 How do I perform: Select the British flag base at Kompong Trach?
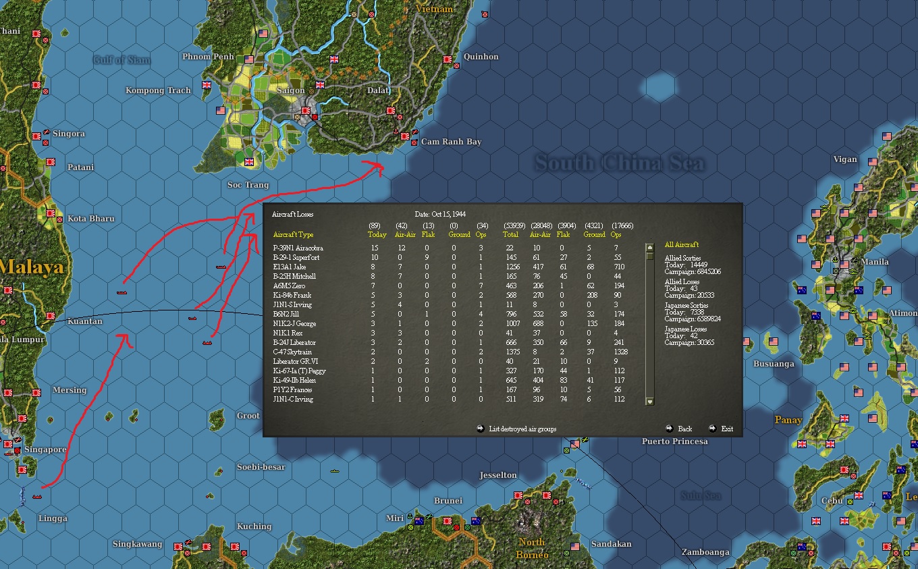(x=207, y=85)
